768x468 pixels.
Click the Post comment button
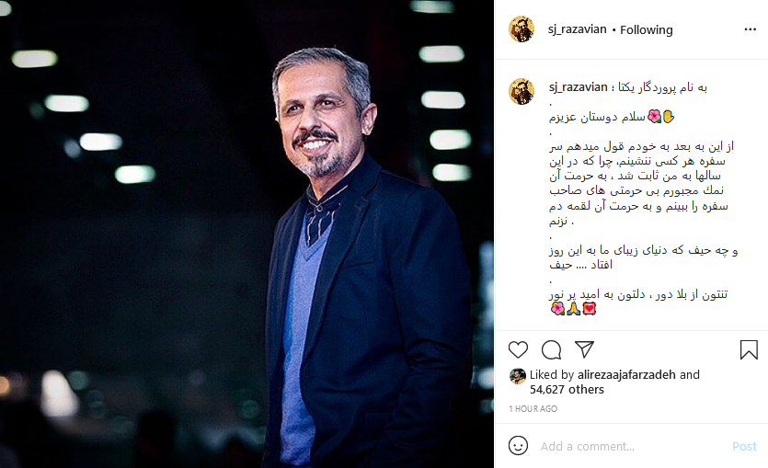[x=744, y=447]
